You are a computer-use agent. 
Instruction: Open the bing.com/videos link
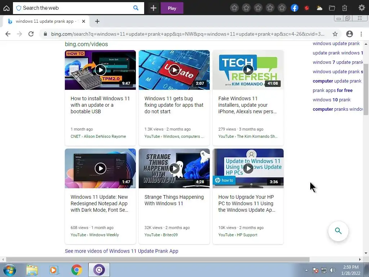[x=86, y=44]
